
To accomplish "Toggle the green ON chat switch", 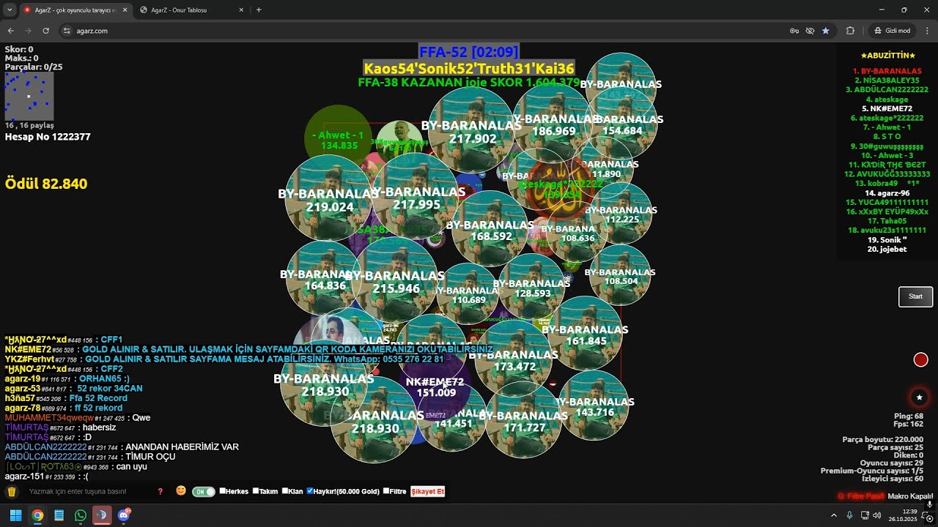I will (203, 492).
